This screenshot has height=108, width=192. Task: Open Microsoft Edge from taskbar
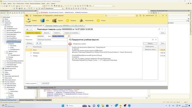click(x=98, y=106)
